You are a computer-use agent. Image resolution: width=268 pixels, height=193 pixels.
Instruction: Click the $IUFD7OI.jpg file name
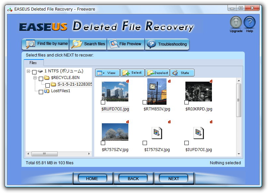pos(199,150)
